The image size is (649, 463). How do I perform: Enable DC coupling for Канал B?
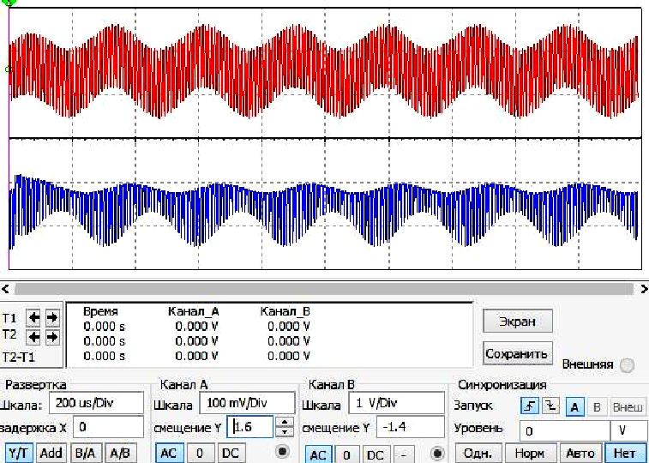pos(376,454)
